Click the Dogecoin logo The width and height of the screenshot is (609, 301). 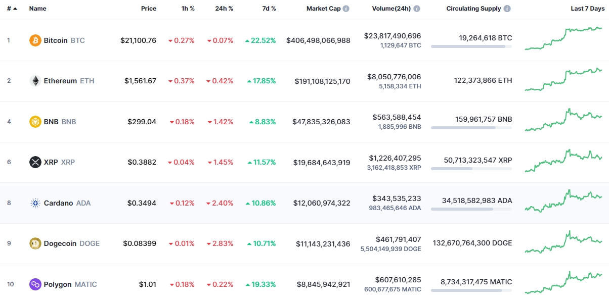pyautogui.click(x=35, y=243)
